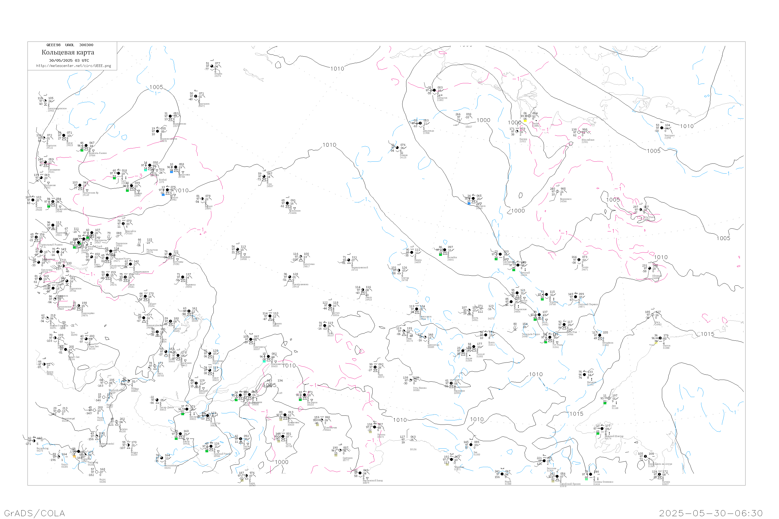Click the Верещагино station filled circle

(x=170, y=116)
